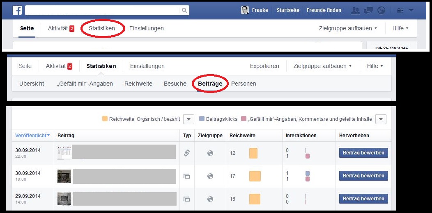Open Einstellungen in statistics panel
The width and height of the screenshot is (432, 213).
(147, 66)
